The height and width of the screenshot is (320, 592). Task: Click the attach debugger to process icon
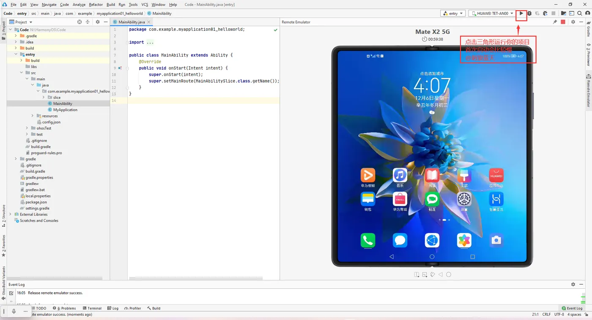(545, 14)
